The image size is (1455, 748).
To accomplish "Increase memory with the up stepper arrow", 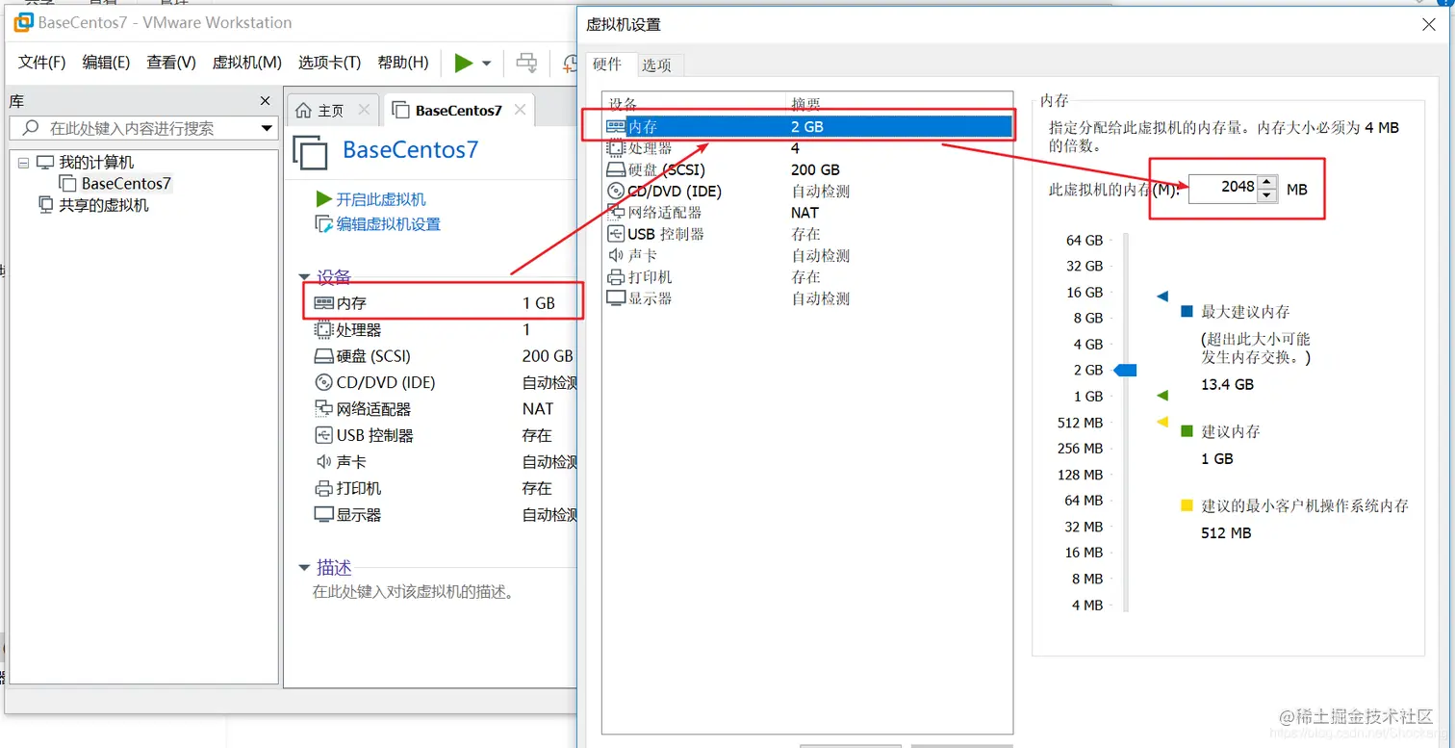I will pyautogui.click(x=1267, y=181).
